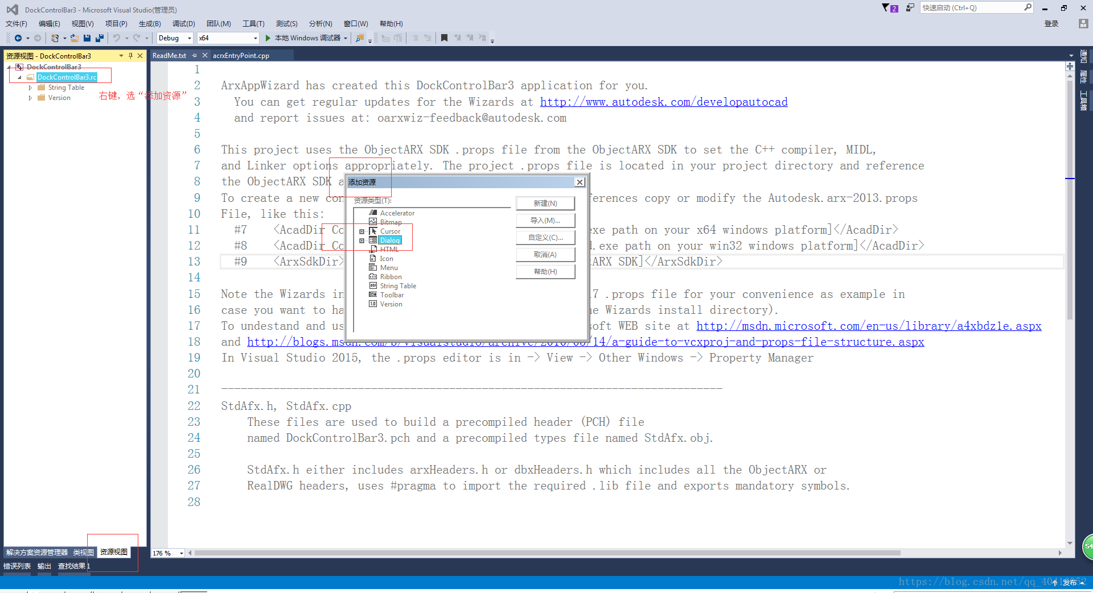Open Resource View panel window-position dropdown
The height and width of the screenshot is (593, 1093).
(121, 56)
